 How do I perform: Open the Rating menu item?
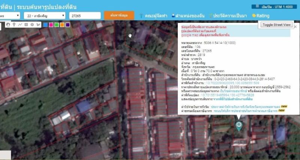(x=261, y=16)
